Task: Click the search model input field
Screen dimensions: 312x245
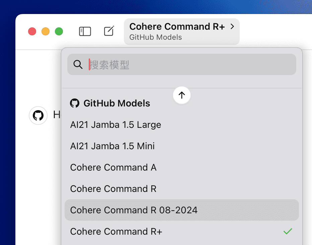Action: tap(182, 64)
